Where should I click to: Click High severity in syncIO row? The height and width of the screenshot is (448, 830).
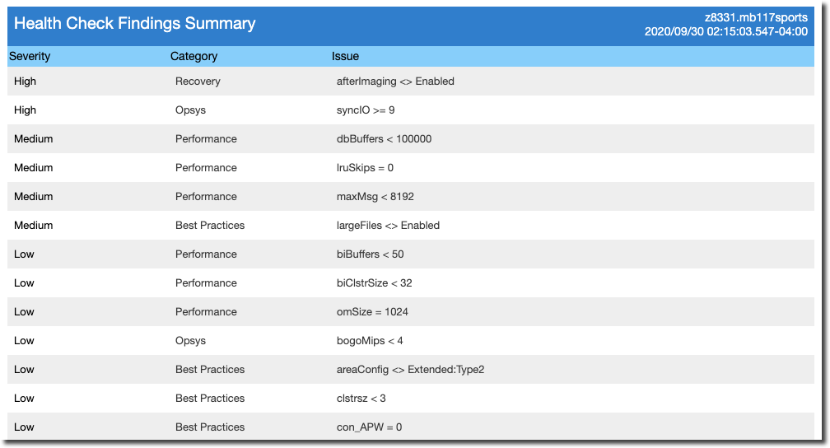tap(25, 110)
